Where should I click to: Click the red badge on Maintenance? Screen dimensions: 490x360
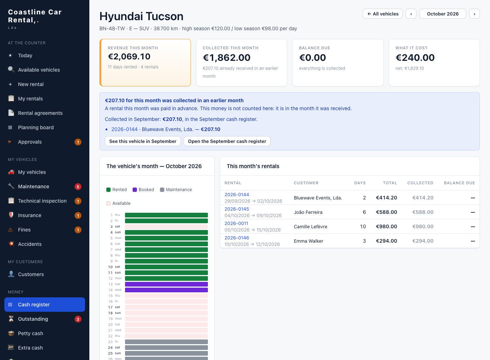78,186
